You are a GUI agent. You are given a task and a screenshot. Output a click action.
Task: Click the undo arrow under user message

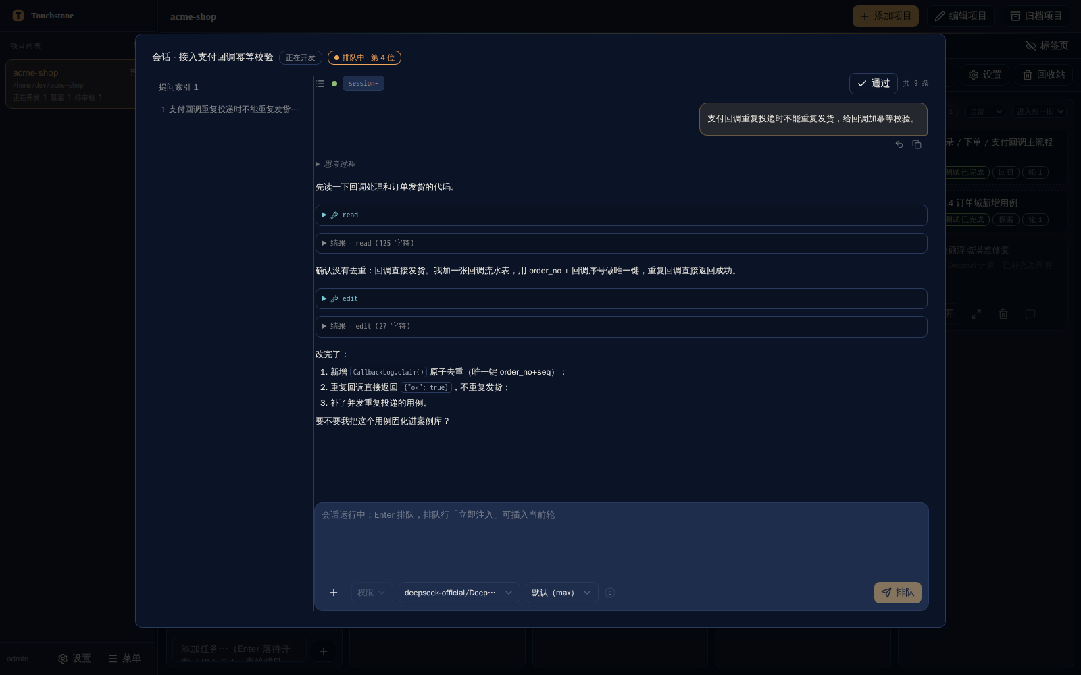coord(899,144)
